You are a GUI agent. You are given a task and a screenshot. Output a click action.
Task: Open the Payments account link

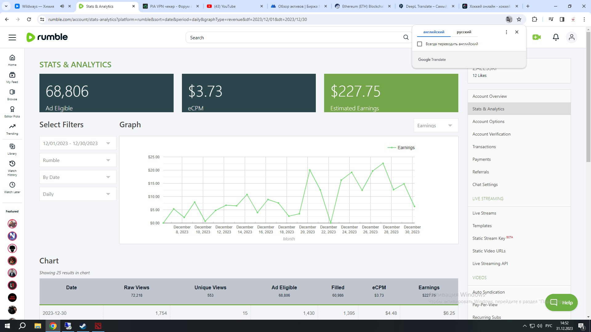tap(481, 159)
